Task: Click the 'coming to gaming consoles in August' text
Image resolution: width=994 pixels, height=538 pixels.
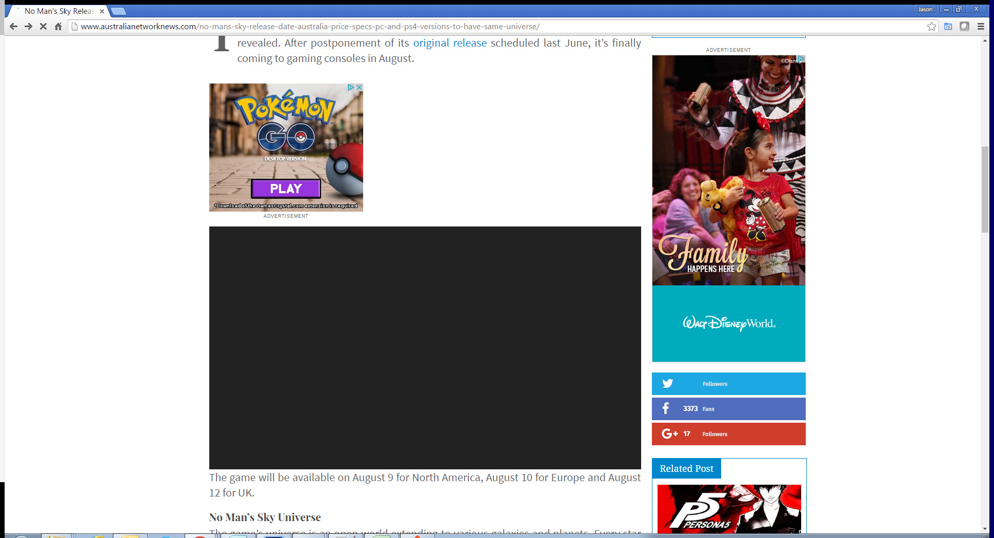Action: (x=325, y=58)
